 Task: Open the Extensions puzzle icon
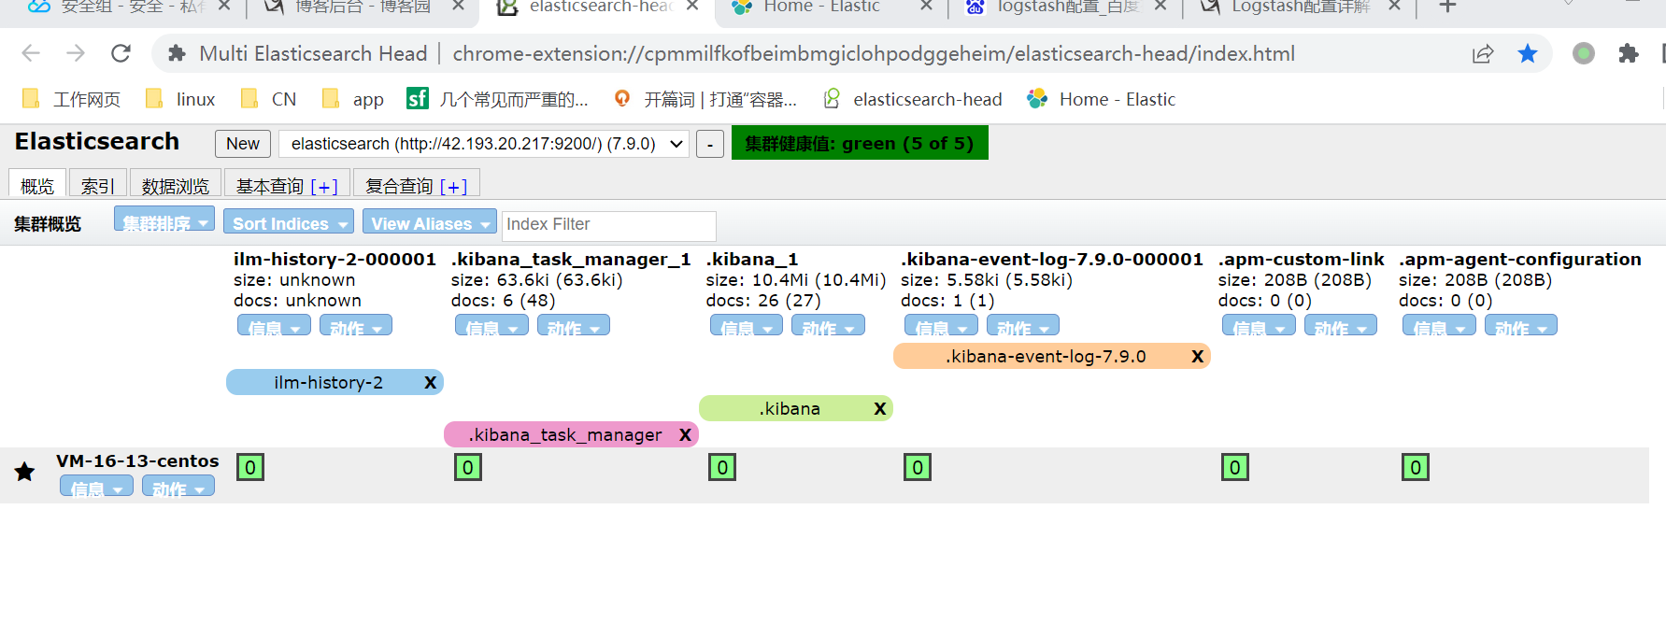[x=1629, y=53]
